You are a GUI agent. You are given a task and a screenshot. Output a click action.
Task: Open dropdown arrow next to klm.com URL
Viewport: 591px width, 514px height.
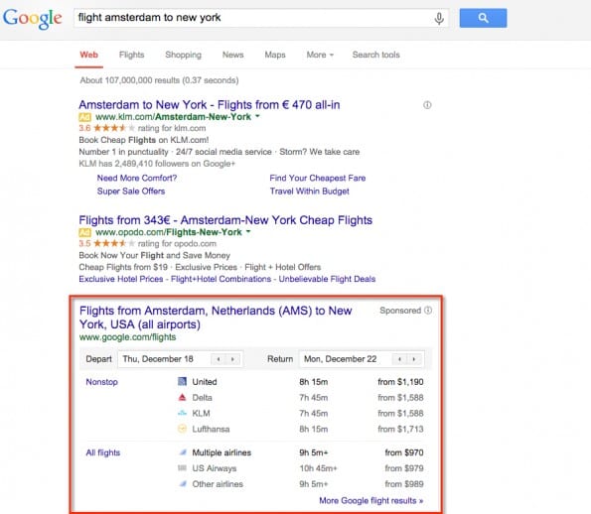point(257,116)
